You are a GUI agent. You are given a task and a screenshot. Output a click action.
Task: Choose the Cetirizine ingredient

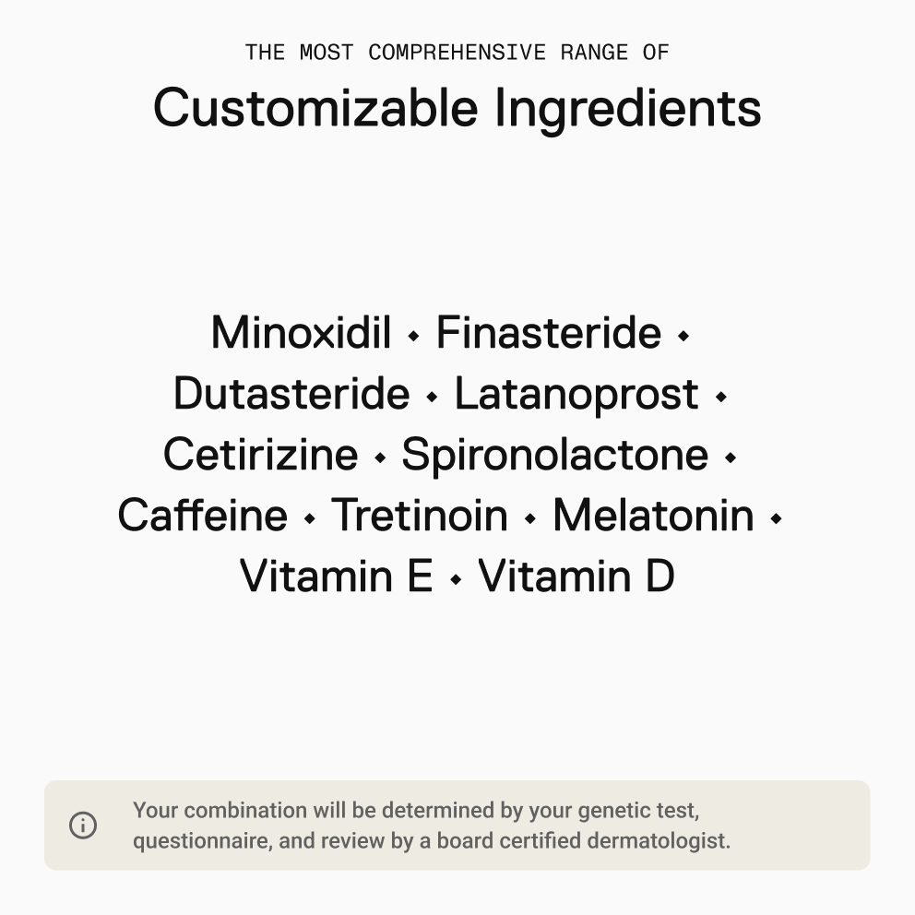tap(261, 455)
